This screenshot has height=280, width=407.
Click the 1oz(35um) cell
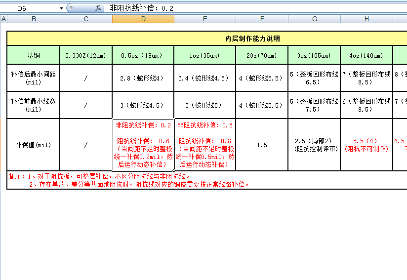[205, 55]
